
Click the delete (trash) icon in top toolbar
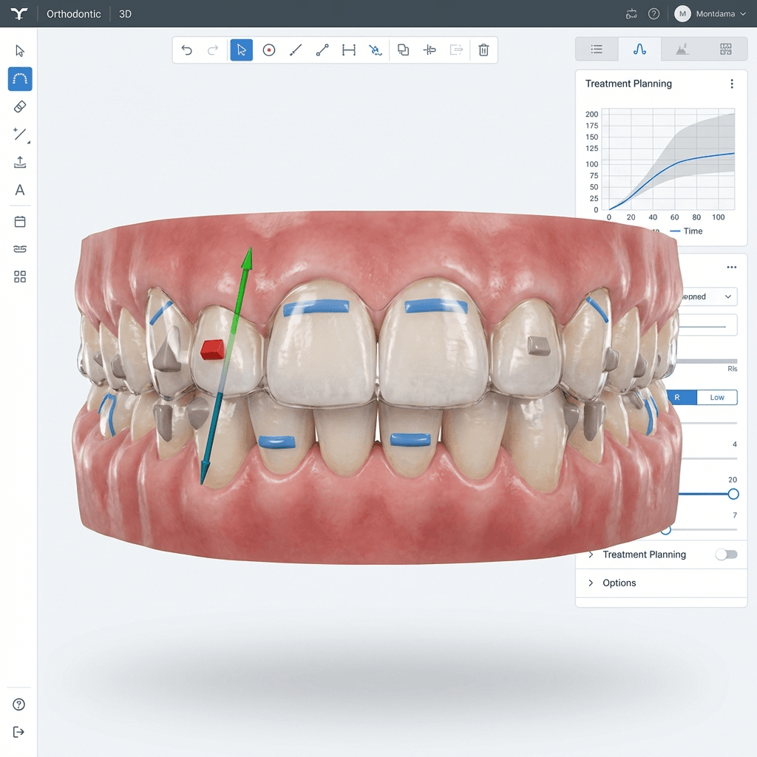483,50
